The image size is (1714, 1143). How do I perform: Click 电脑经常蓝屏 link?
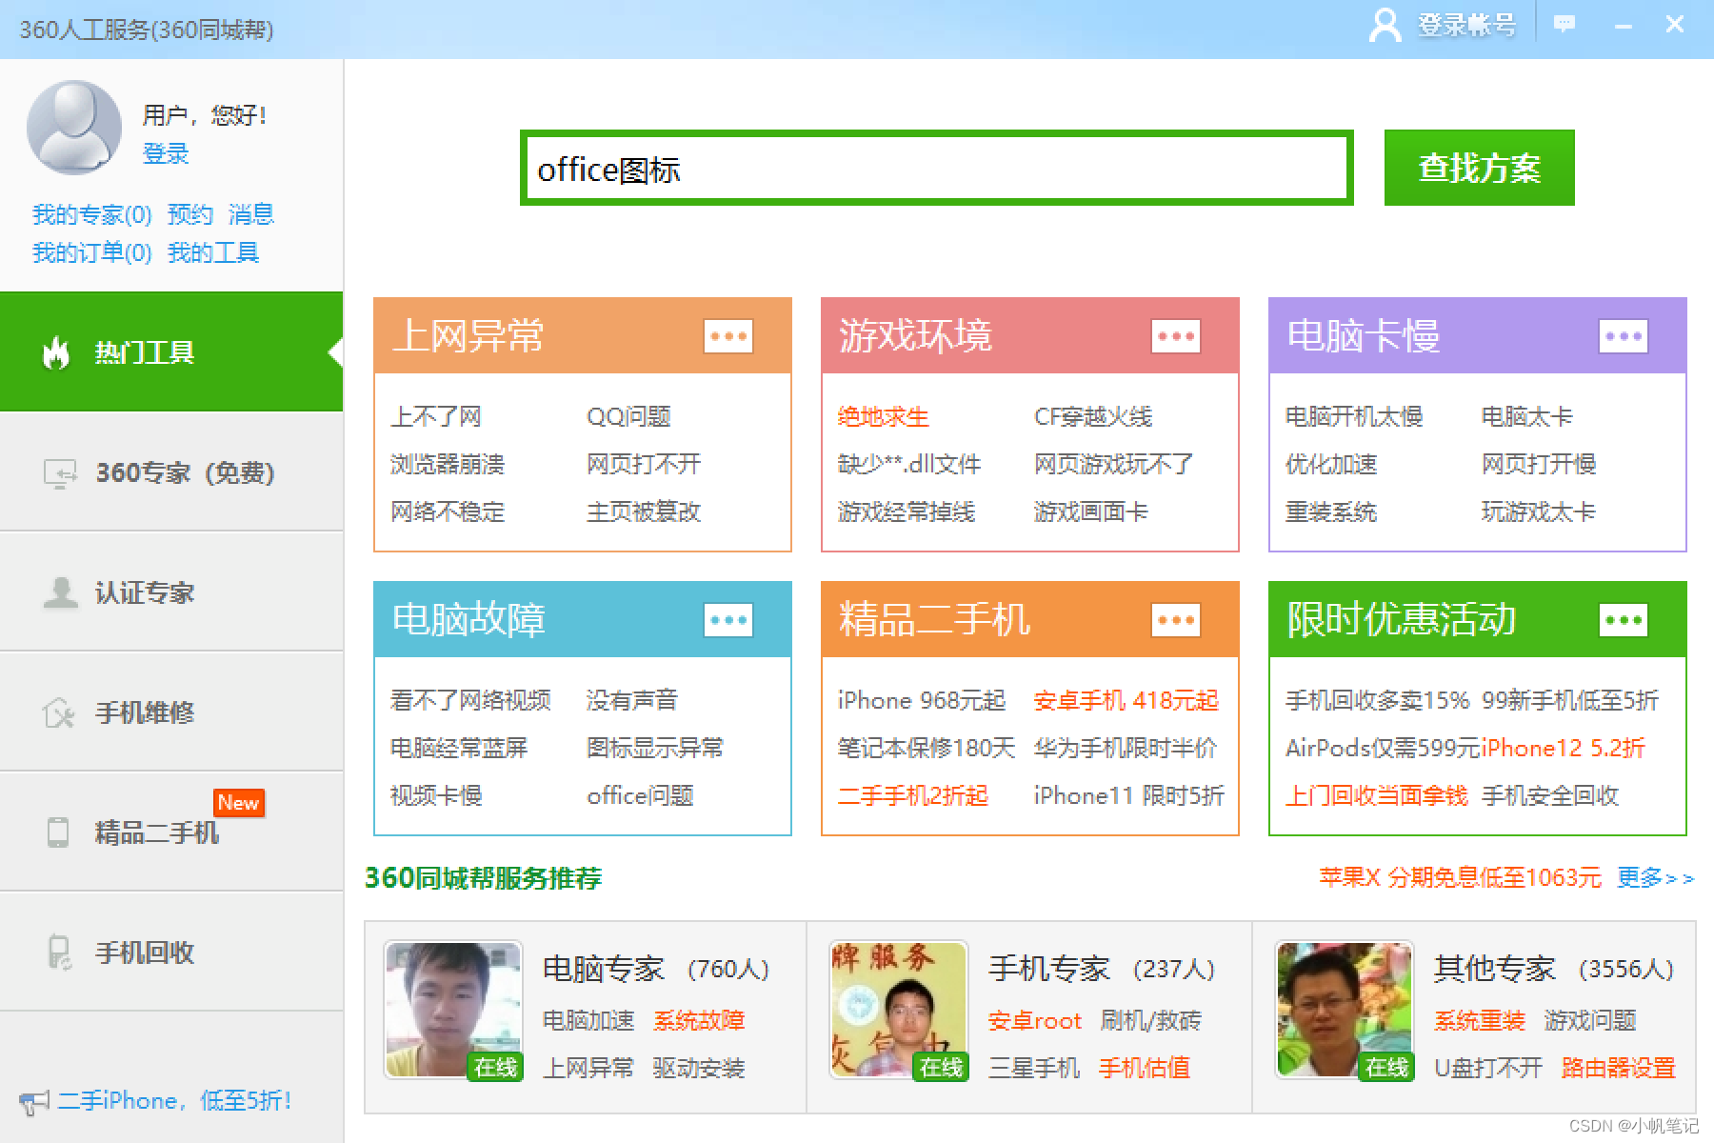click(459, 748)
